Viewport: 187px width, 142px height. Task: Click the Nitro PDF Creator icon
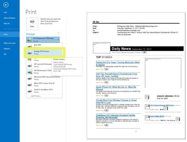(30, 84)
